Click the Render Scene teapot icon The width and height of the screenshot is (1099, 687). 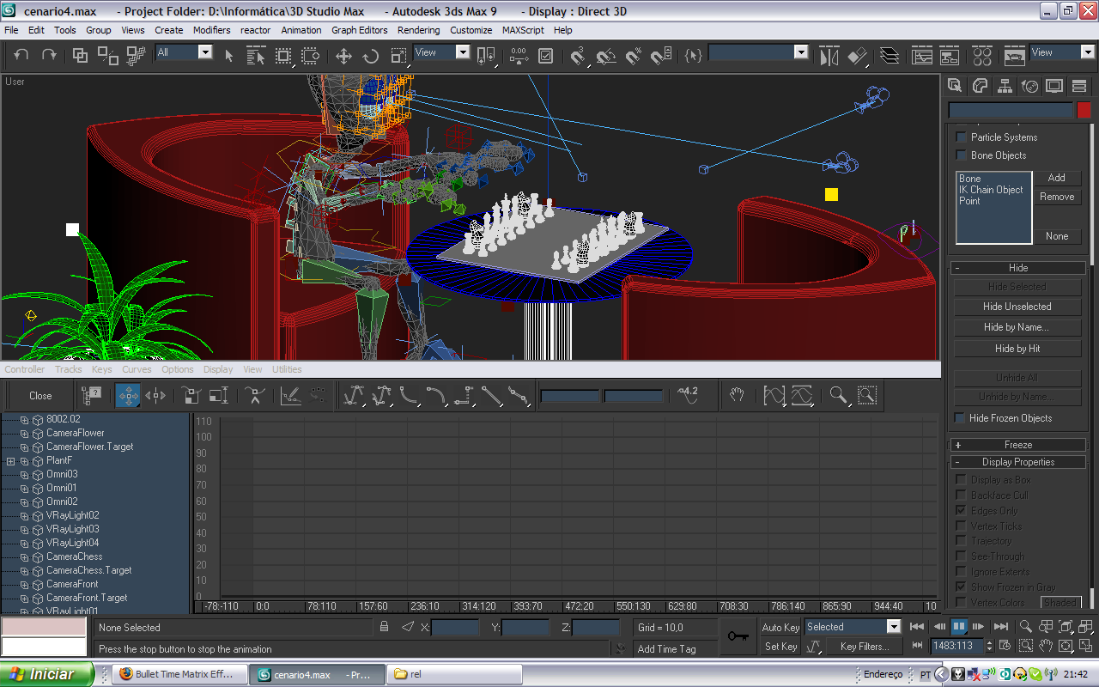click(x=1015, y=56)
